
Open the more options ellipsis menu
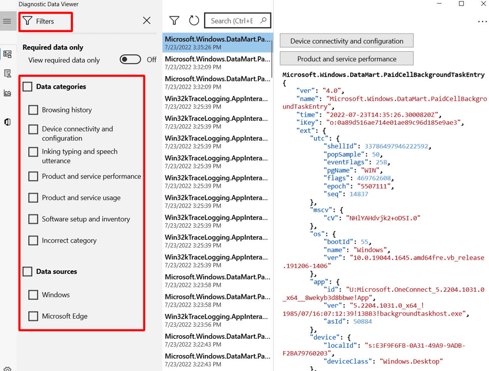tap(482, 22)
